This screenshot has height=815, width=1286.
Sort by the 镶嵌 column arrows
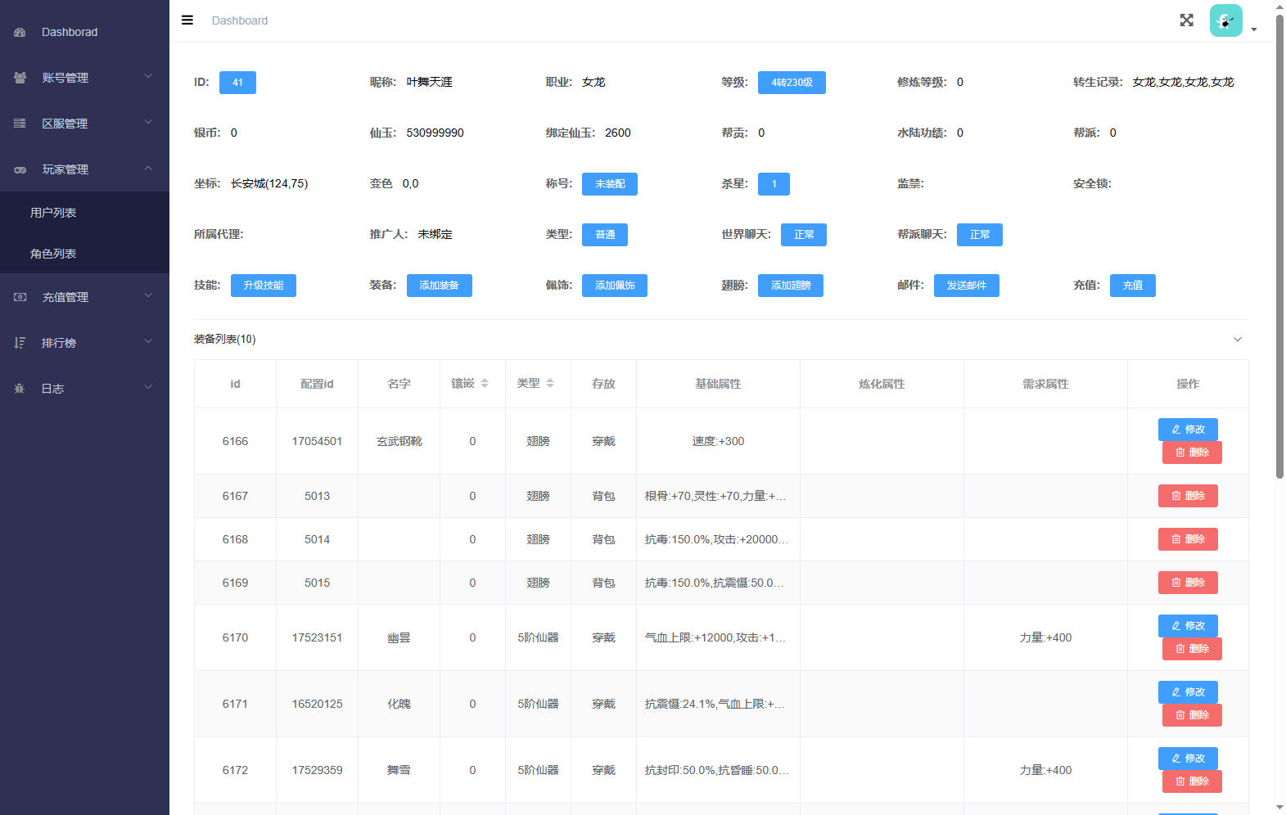[x=485, y=384]
